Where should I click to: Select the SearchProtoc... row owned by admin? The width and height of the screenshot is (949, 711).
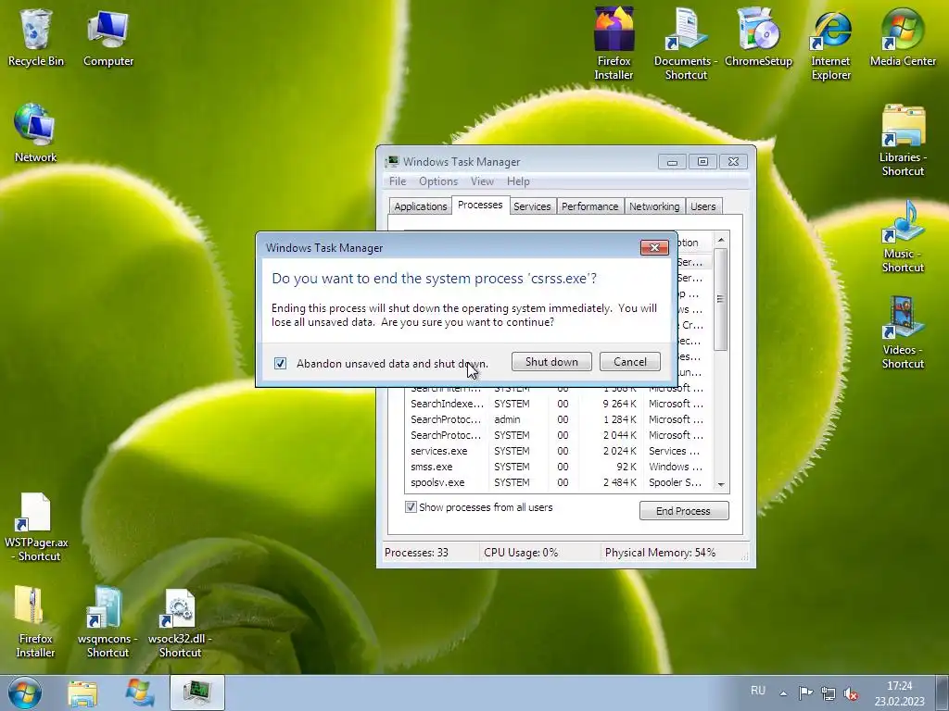[558, 419]
